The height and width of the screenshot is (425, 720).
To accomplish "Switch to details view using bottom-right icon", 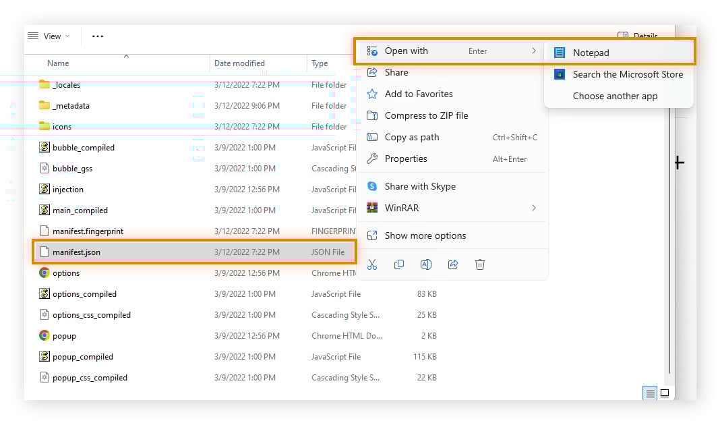I will (x=649, y=393).
